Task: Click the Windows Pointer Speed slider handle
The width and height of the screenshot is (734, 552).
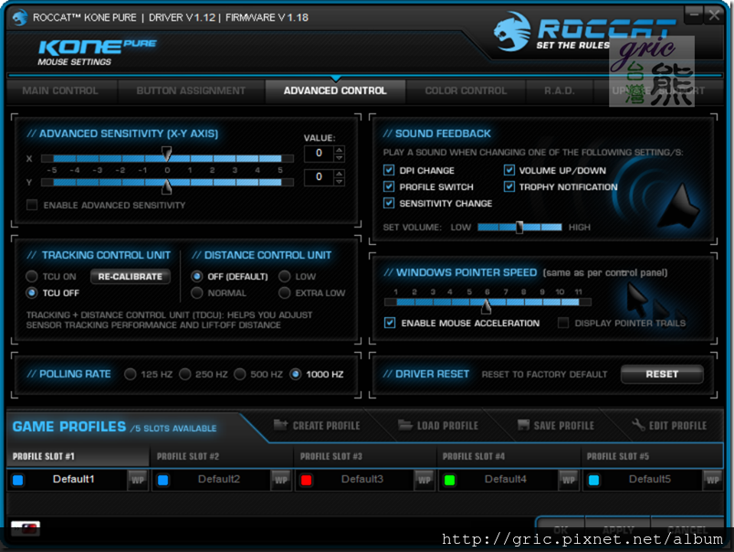Action: pos(487,306)
